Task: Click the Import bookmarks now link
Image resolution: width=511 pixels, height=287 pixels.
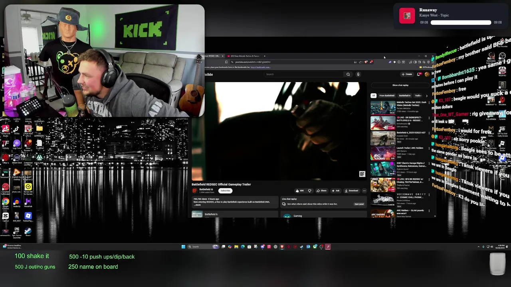Action: click(260, 67)
